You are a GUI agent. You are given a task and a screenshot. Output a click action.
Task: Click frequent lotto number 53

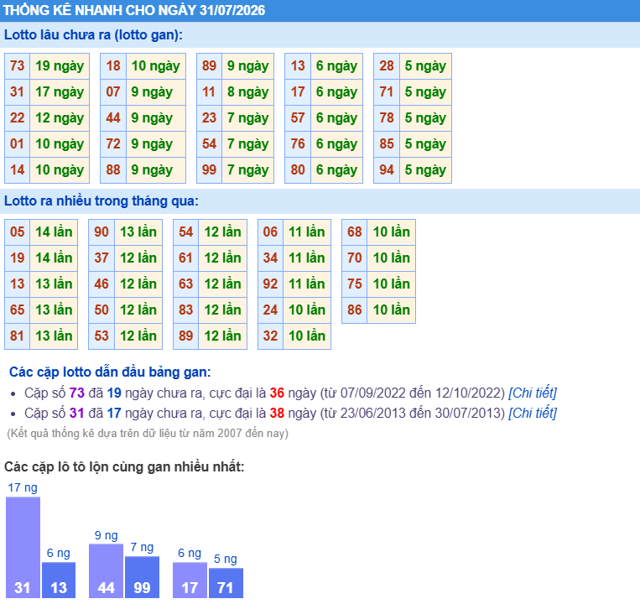pos(101,336)
